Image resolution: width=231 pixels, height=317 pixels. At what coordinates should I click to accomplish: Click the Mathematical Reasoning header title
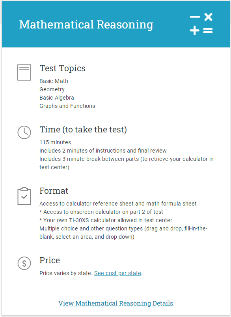coord(86,25)
